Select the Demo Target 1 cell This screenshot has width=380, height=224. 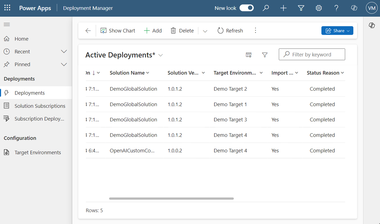click(230, 104)
